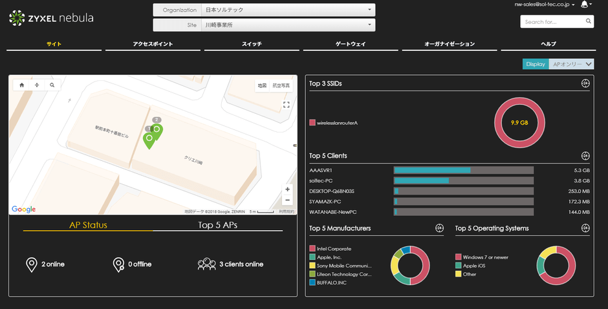
Task: Zoom out on the map
Action: (x=287, y=200)
